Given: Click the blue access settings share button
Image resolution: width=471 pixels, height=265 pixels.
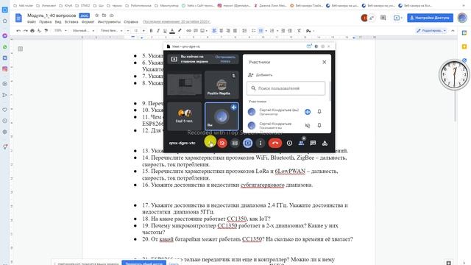Looking at the screenshot, I should point(430,18).
